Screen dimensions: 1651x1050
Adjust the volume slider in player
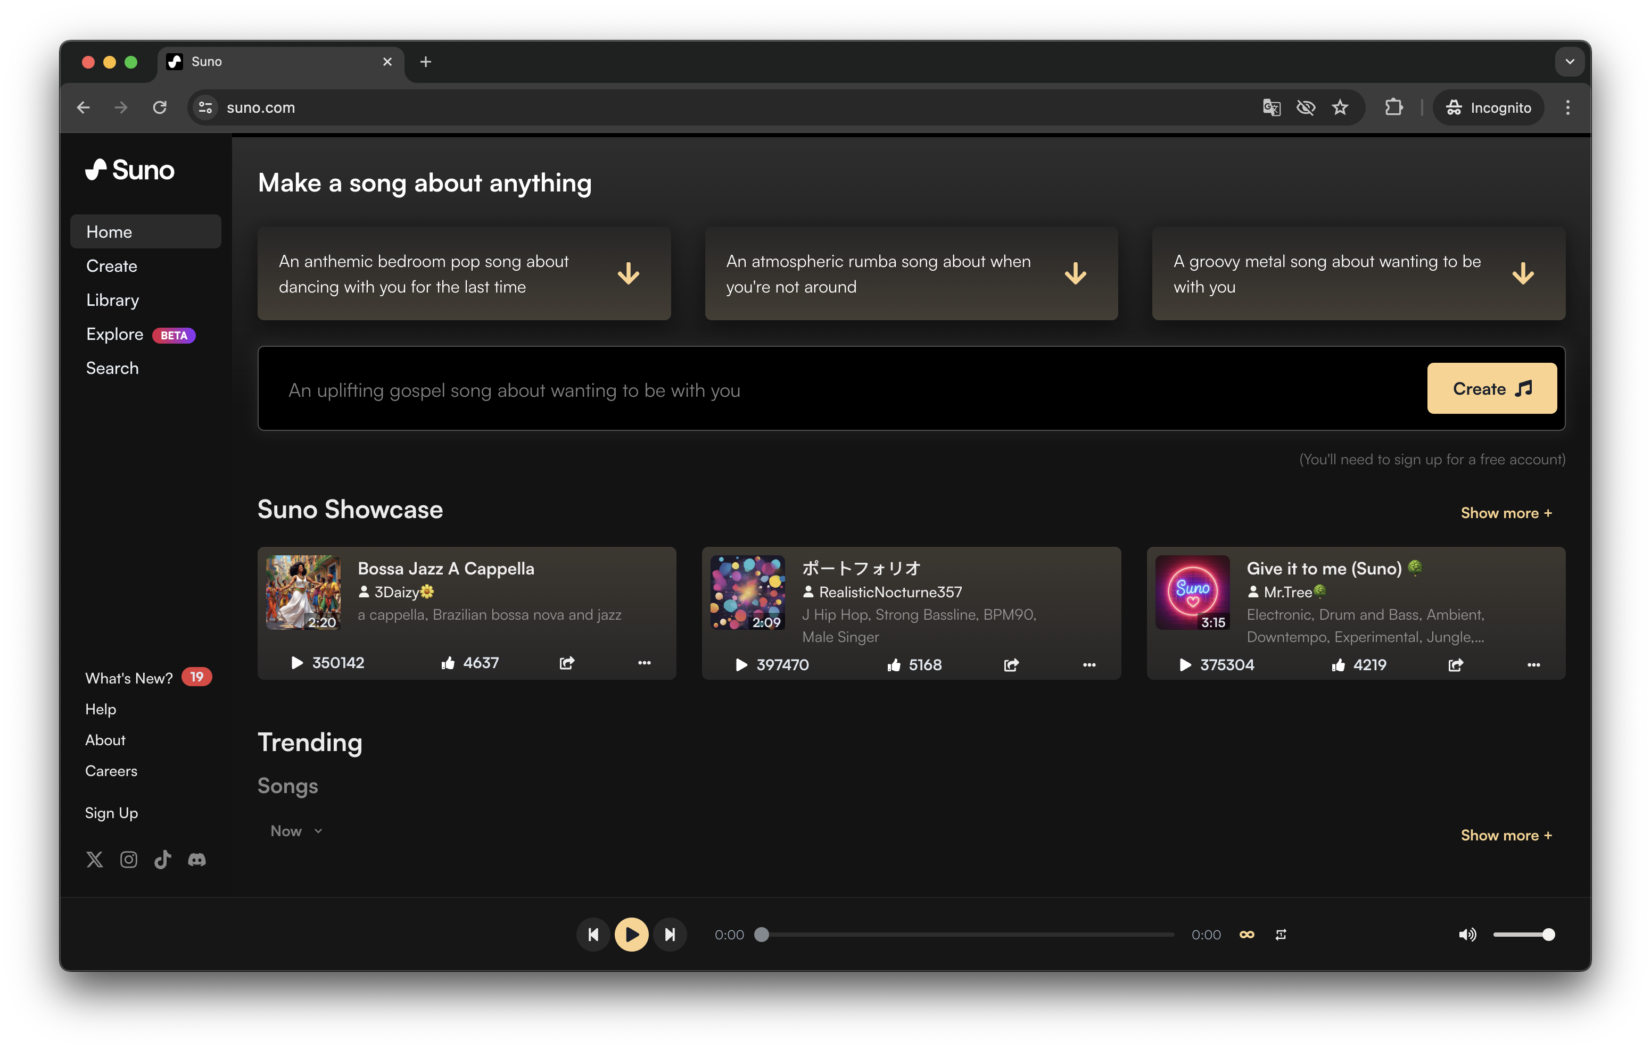point(1523,934)
